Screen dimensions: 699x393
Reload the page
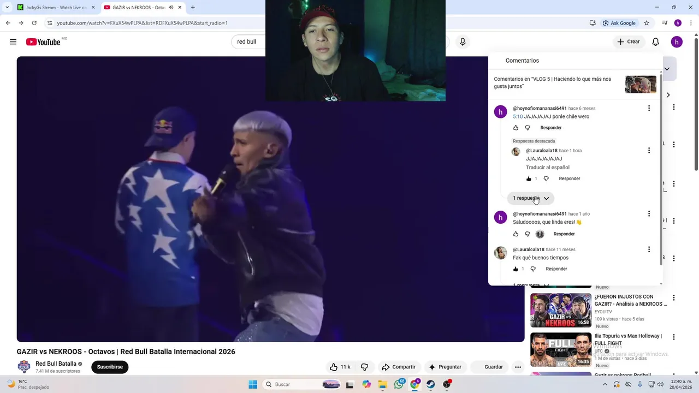34,23
